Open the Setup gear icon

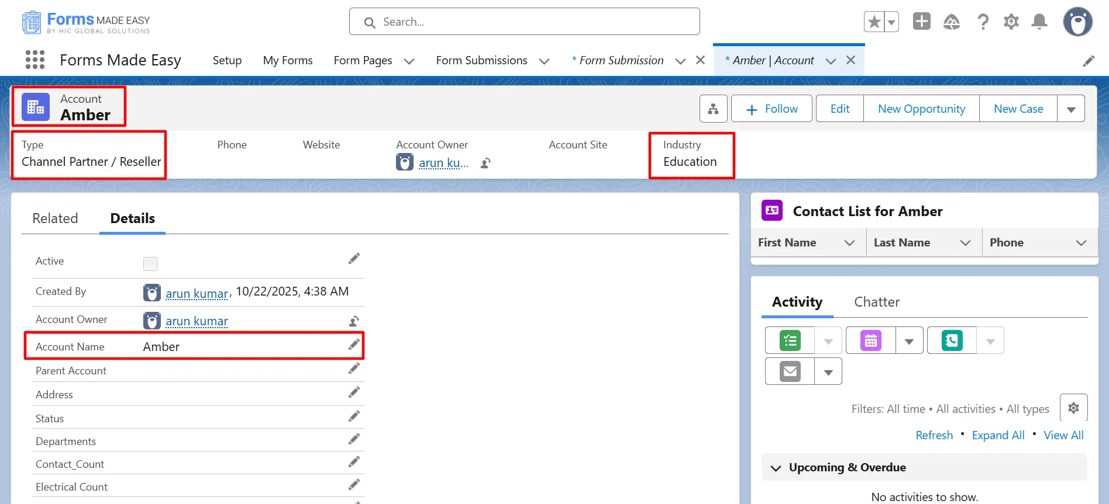pos(1011,22)
